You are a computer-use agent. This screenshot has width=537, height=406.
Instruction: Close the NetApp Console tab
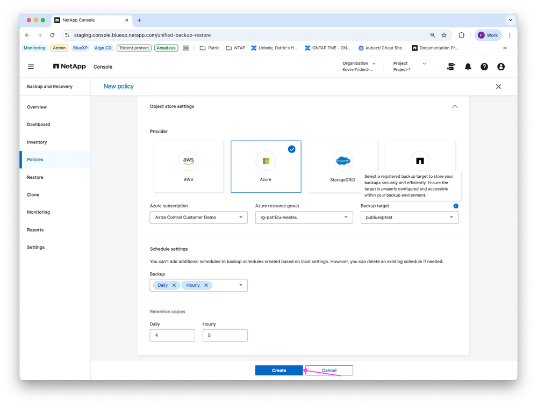(127, 20)
